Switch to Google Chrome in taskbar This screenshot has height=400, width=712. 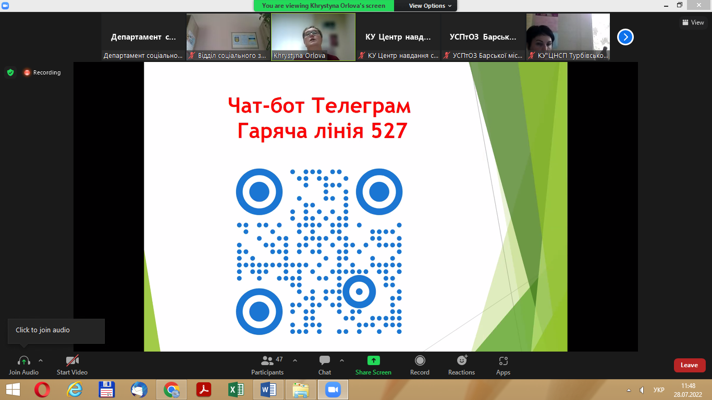(x=171, y=390)
